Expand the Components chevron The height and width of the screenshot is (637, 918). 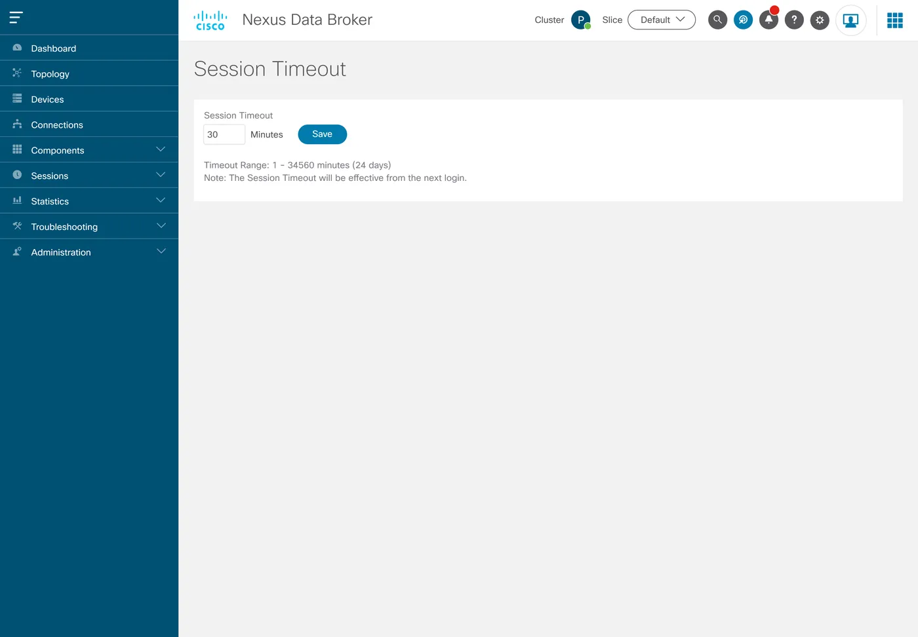point(161,149)
